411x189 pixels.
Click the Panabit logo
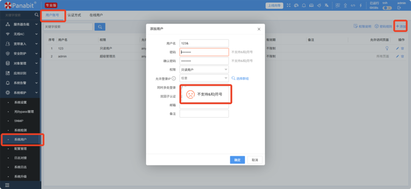[x=21, y=5]
